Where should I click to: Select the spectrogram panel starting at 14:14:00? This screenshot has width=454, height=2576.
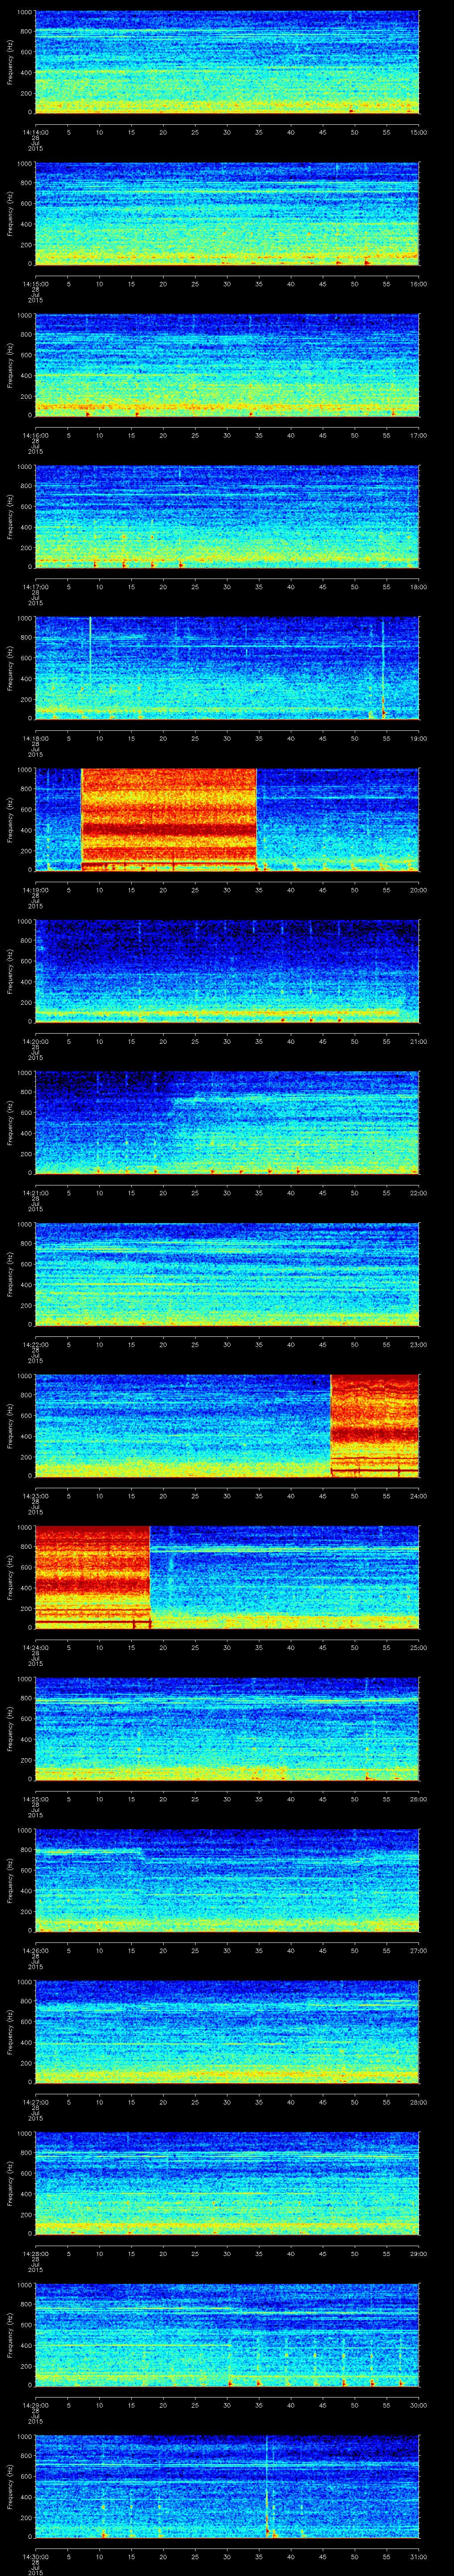[x=227, y=62]
